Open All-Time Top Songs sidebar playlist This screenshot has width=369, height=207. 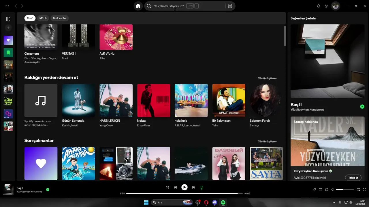coord(8,101)
